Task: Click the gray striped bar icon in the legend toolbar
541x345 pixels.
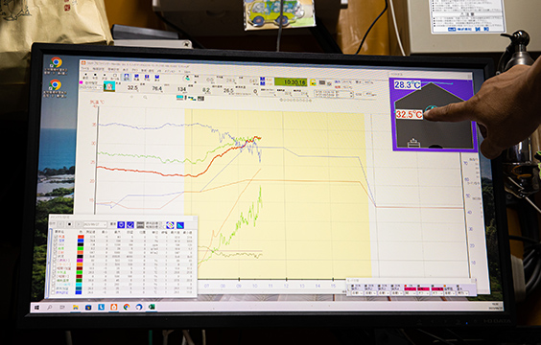Action: [x=140, y=225]
